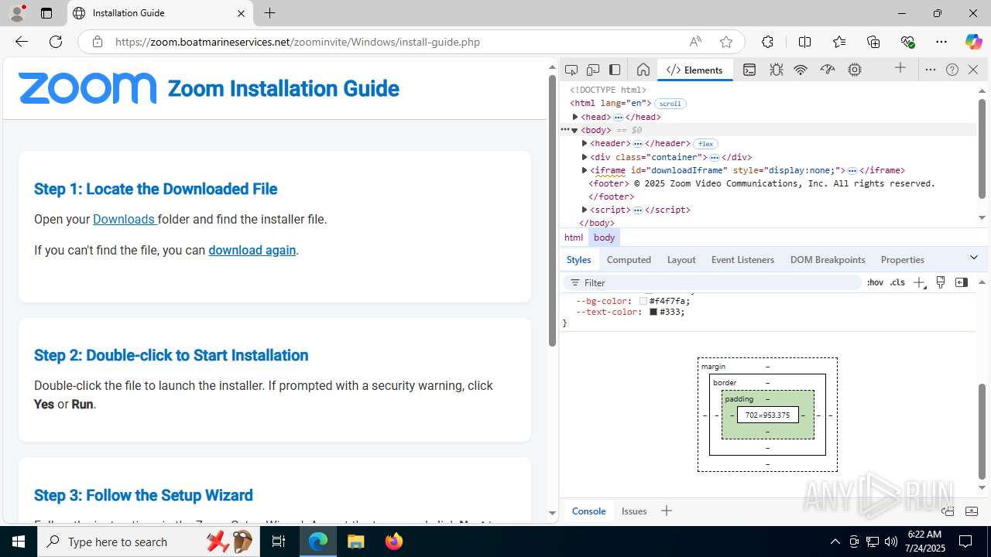Switch to the DOM Breakpoints tab
Image resolution: width=991 pixels, height=557 pixels.
[828, 260]
